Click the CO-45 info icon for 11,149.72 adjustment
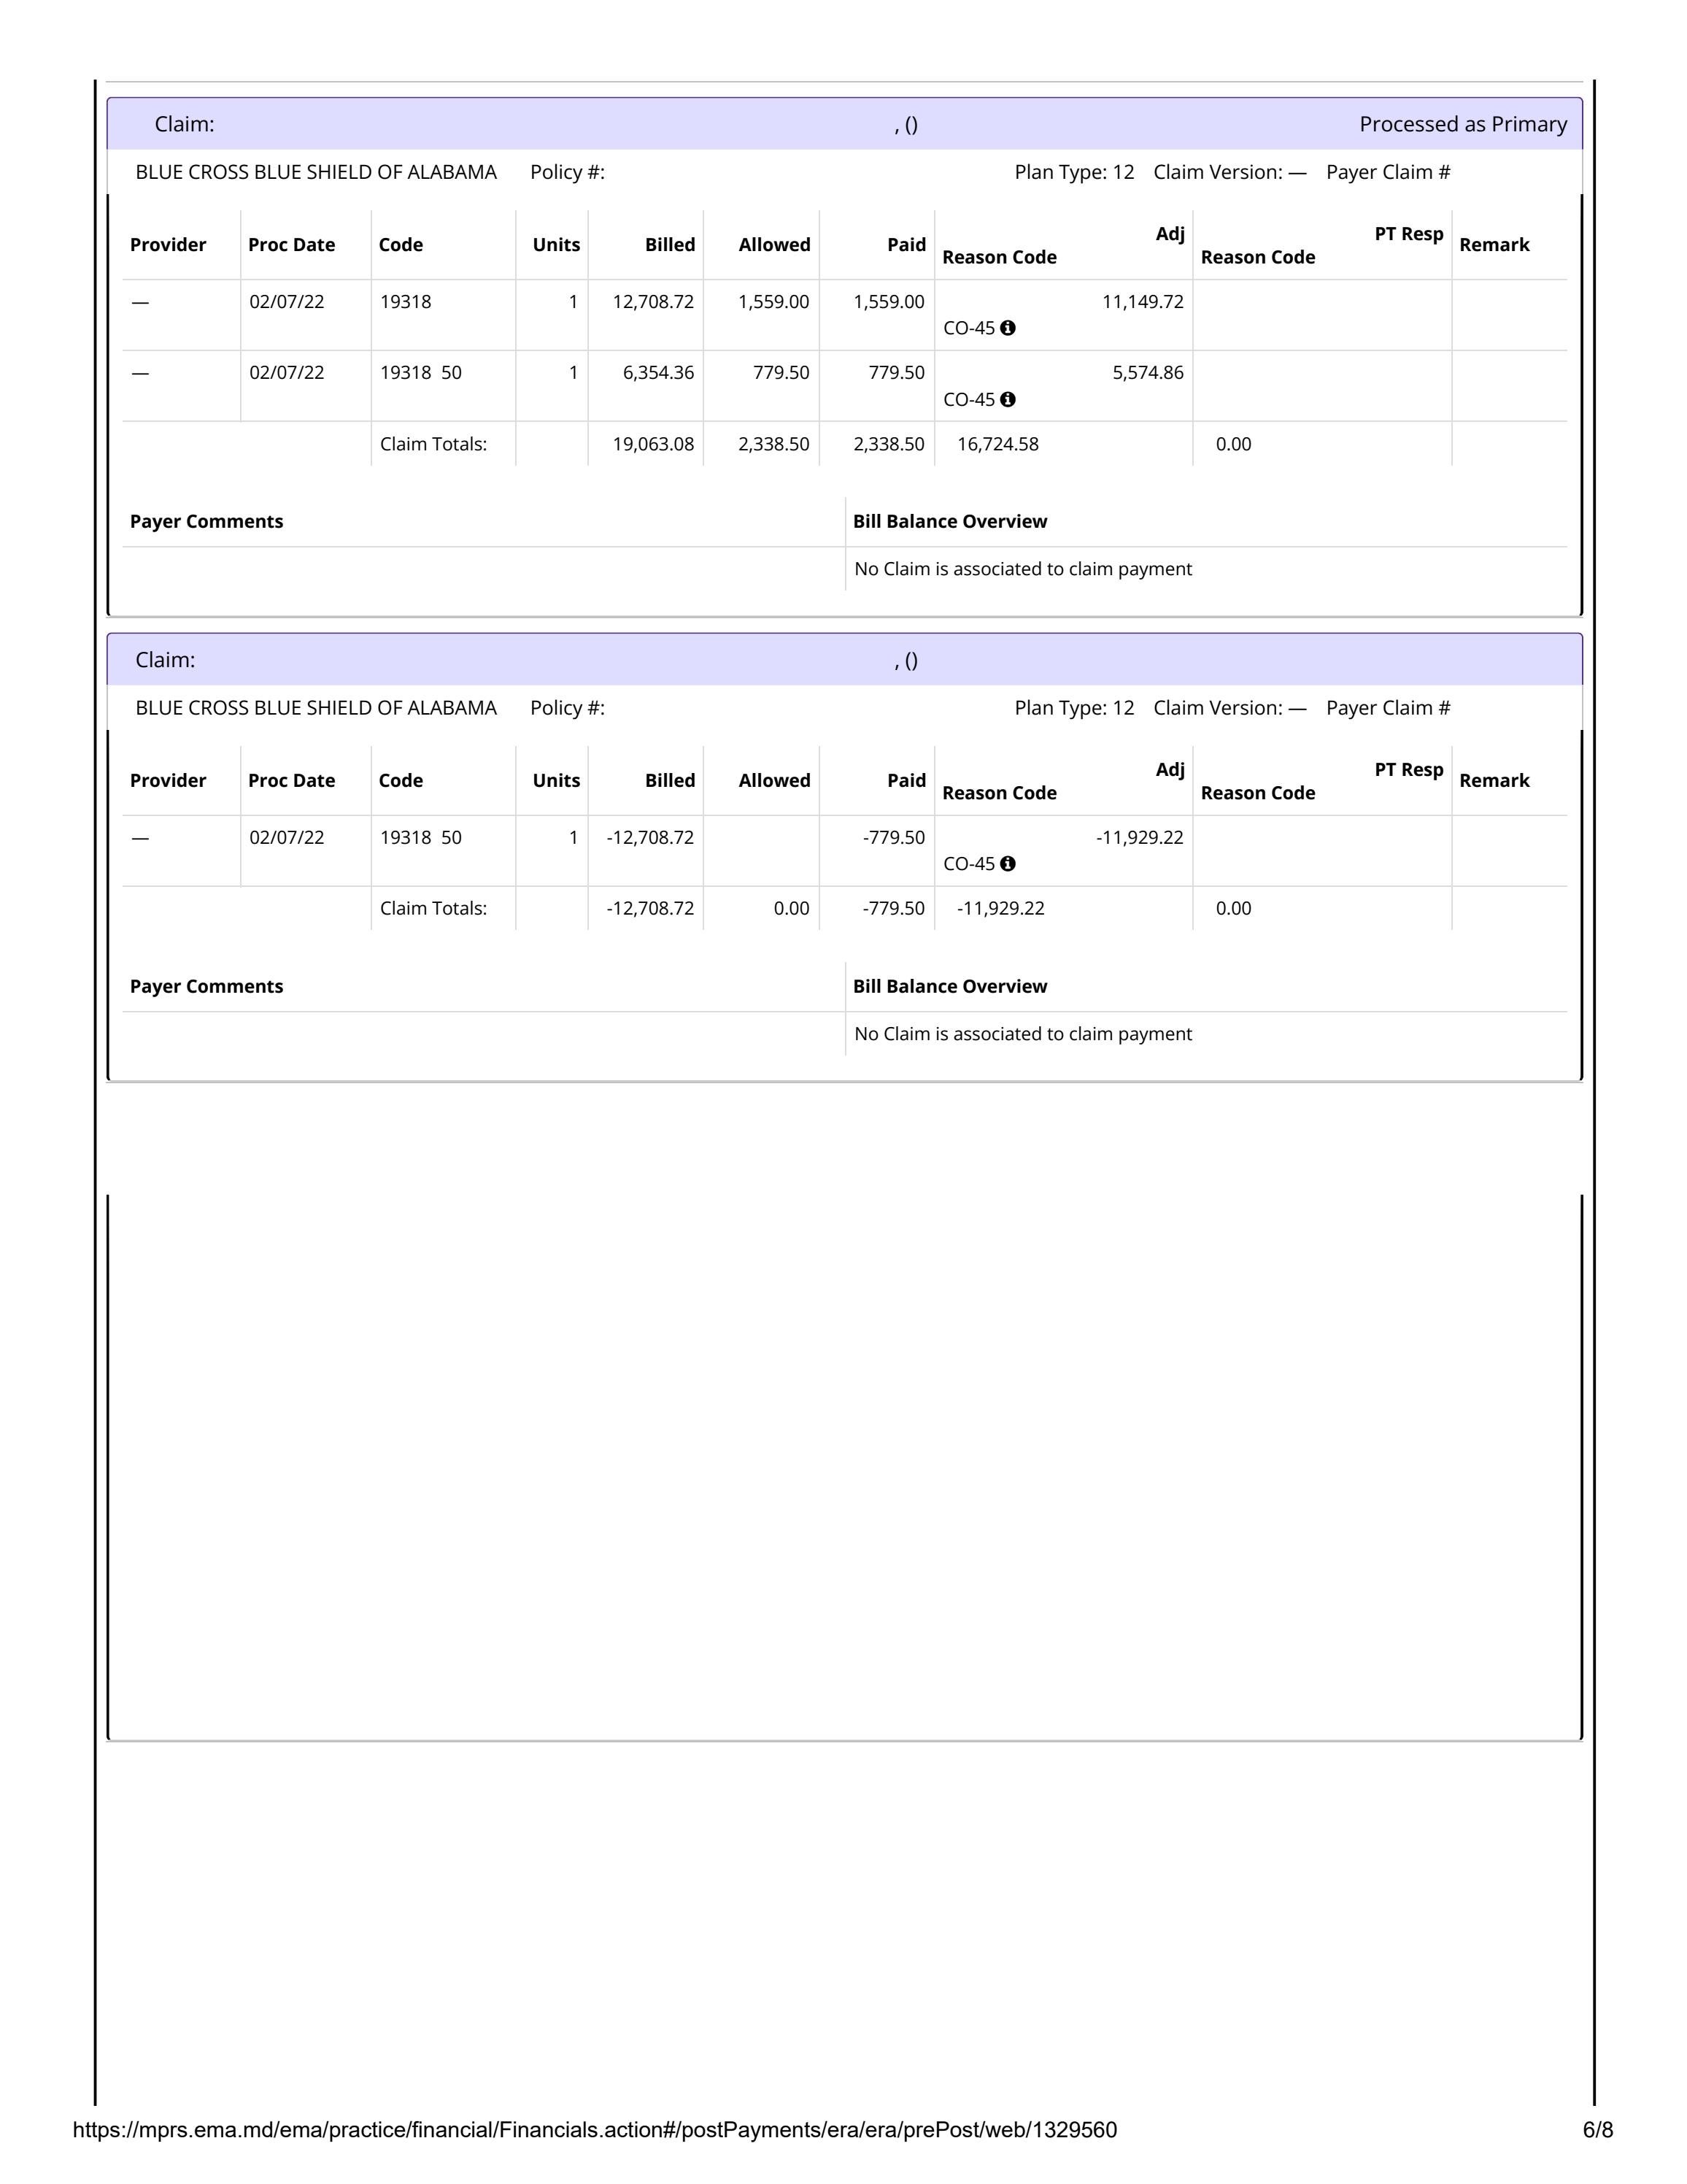 click(1008, 328)
